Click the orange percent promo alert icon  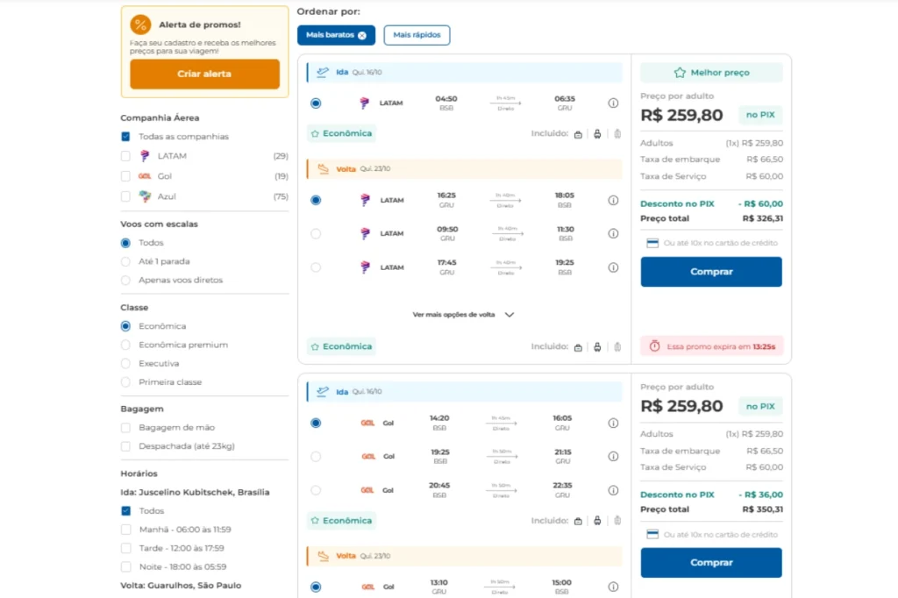[x=140, y=25]
